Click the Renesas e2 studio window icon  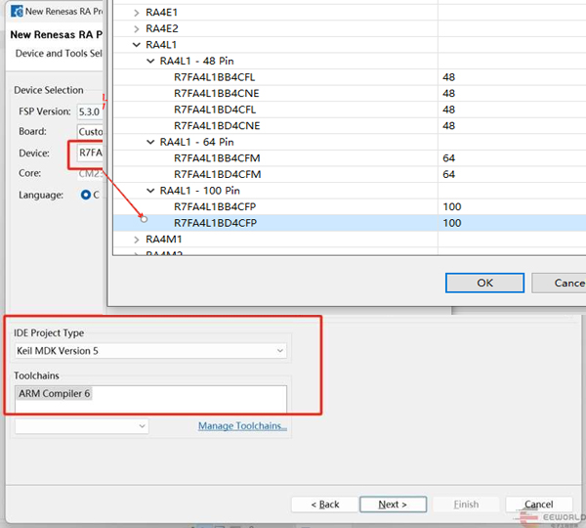tap(17, 11)
